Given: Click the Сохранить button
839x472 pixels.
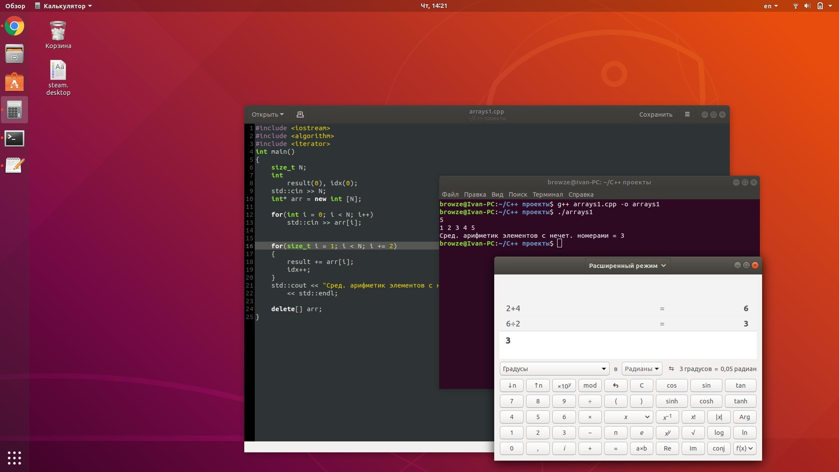Looking at the screenshot, I should [655, 115].
